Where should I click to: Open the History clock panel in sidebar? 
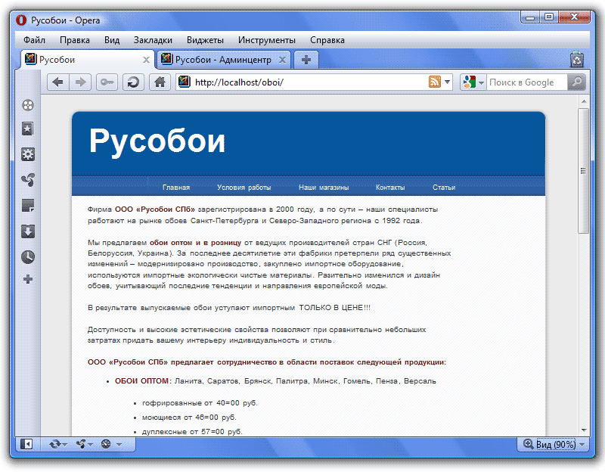pos(28,256)
